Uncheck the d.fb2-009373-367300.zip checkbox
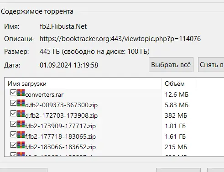This screenshot has height=172, width=224. coord(13,103)
